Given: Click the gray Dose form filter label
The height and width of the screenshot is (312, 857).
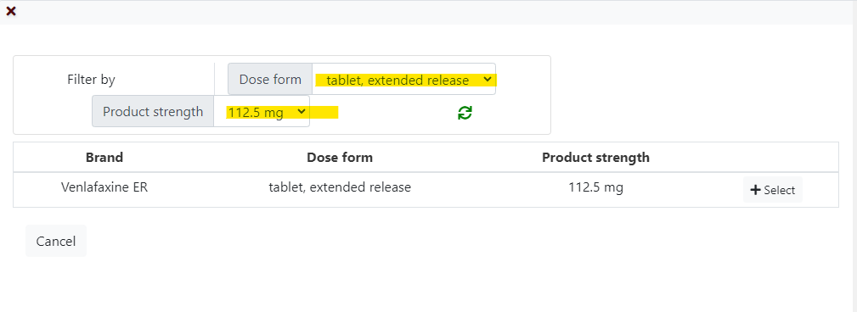Looking at the screenshot, I should point(270,80).
